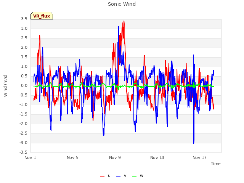Viewport: 244px width, 183px height.
Task: Click the 1.5 y-axis tick label
Action: pyautogui.click(x=24, y=57)
